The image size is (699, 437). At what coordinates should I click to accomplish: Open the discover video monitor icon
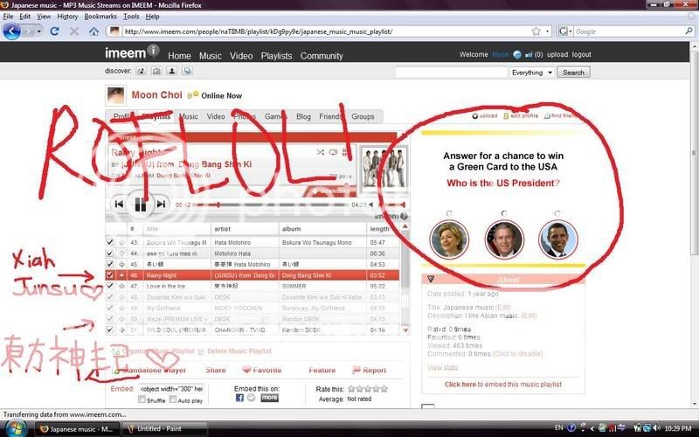point(187,71)
